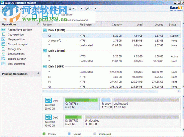This screenshot has width=184, height=137.
Task: Click the EaseUS Partition Master title bar icon
Action: coord(2,3)
